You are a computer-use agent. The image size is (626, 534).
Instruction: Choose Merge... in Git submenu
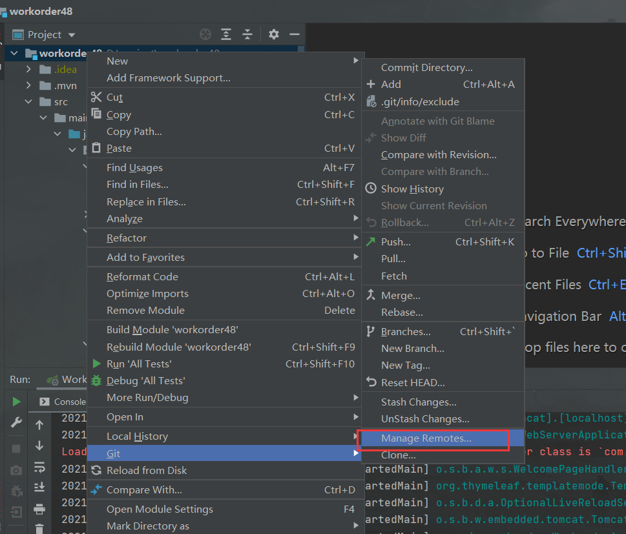click(443, 296)
